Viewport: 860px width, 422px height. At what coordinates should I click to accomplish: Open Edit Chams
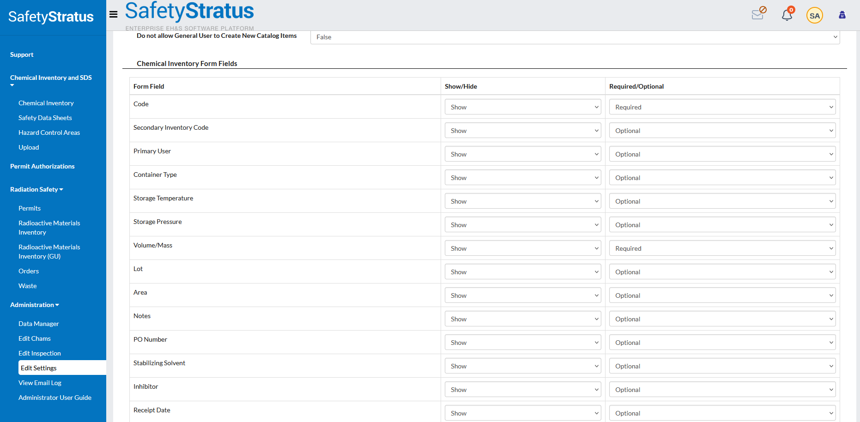coord(35,338)
